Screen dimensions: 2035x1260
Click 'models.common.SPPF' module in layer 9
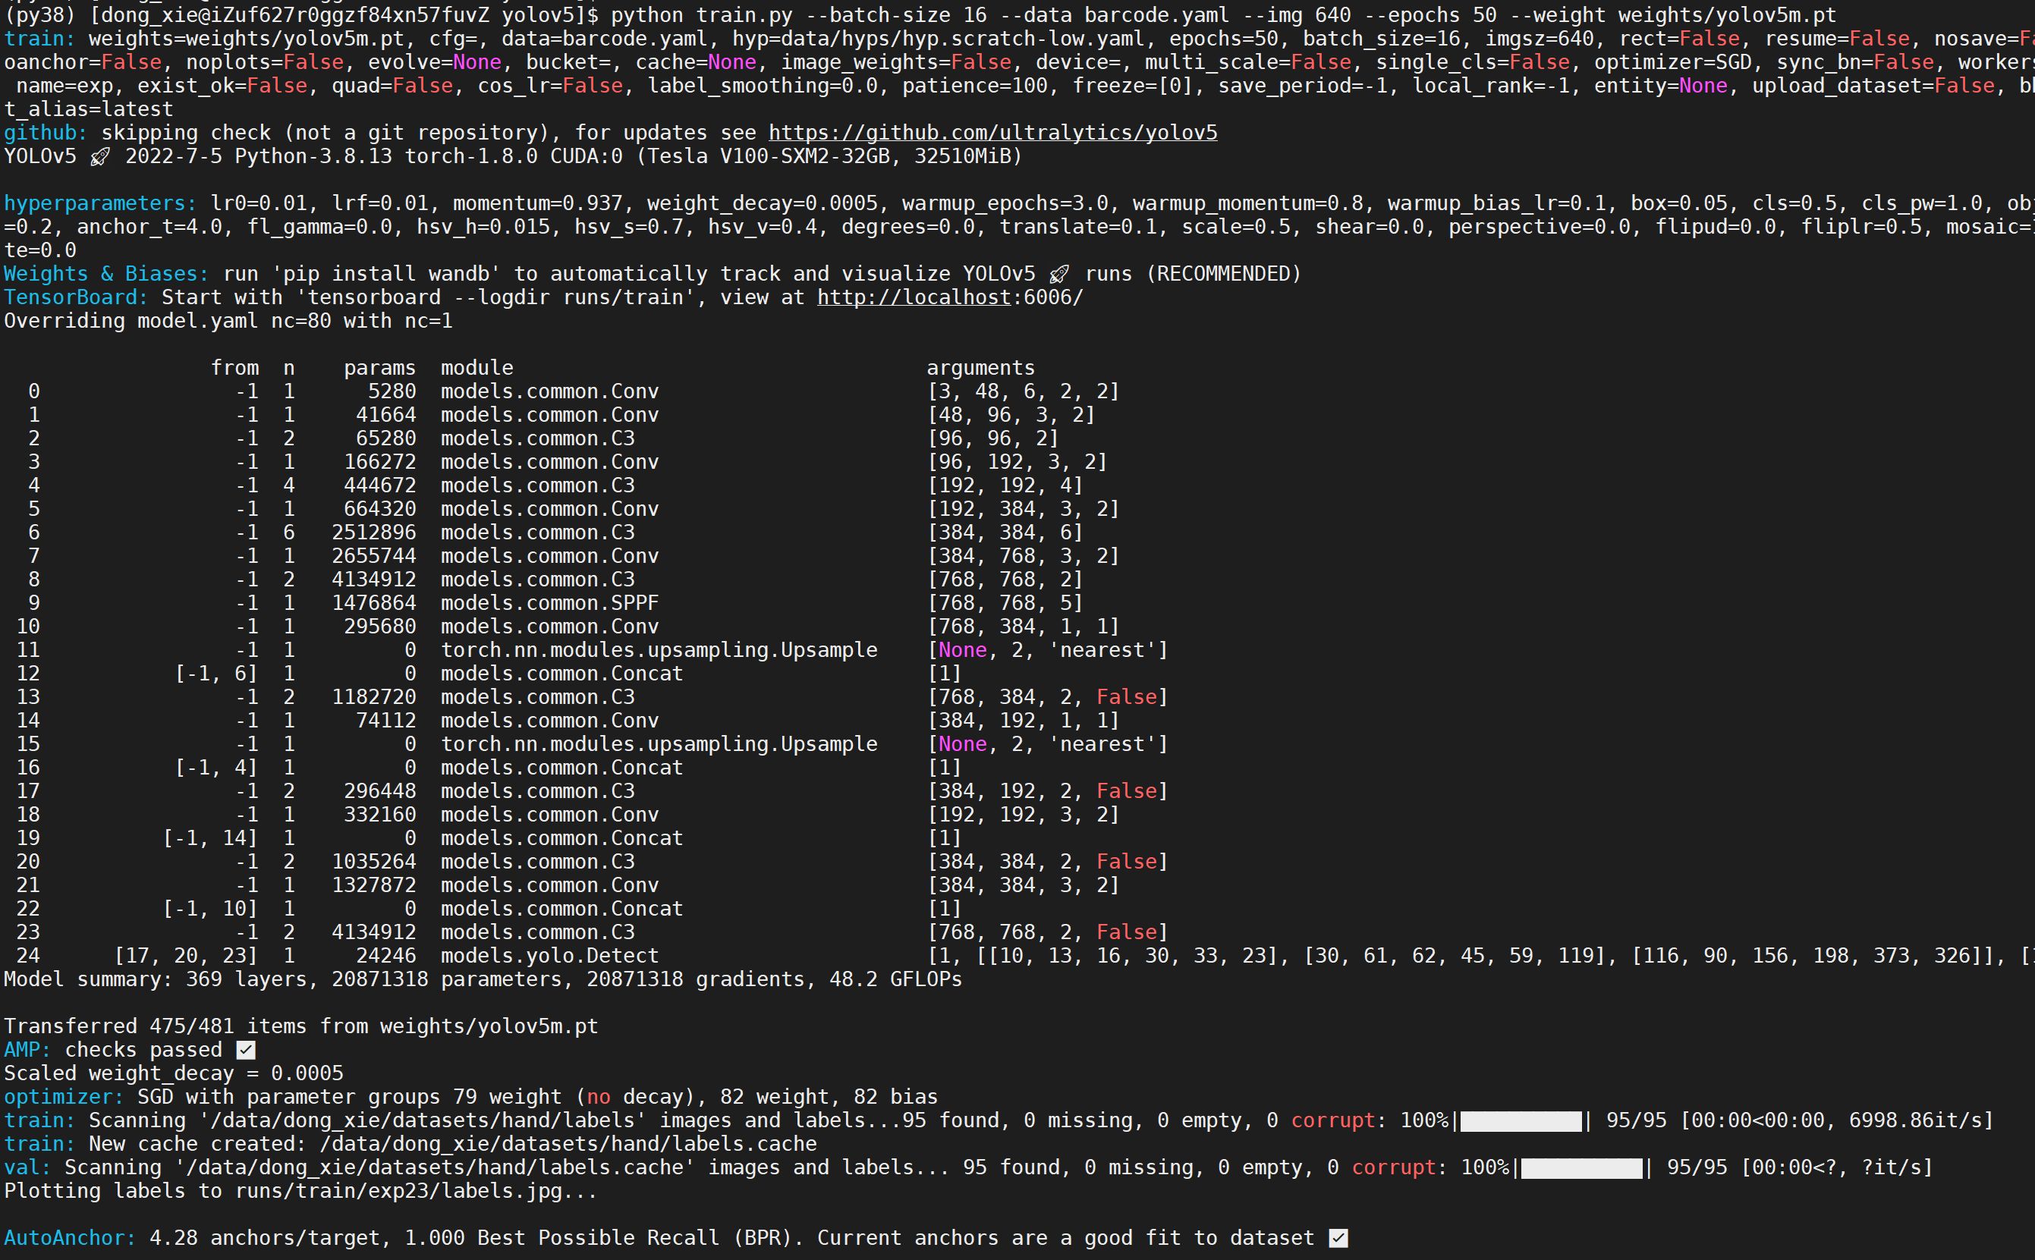pyautogui.click(x=550, y=603)
